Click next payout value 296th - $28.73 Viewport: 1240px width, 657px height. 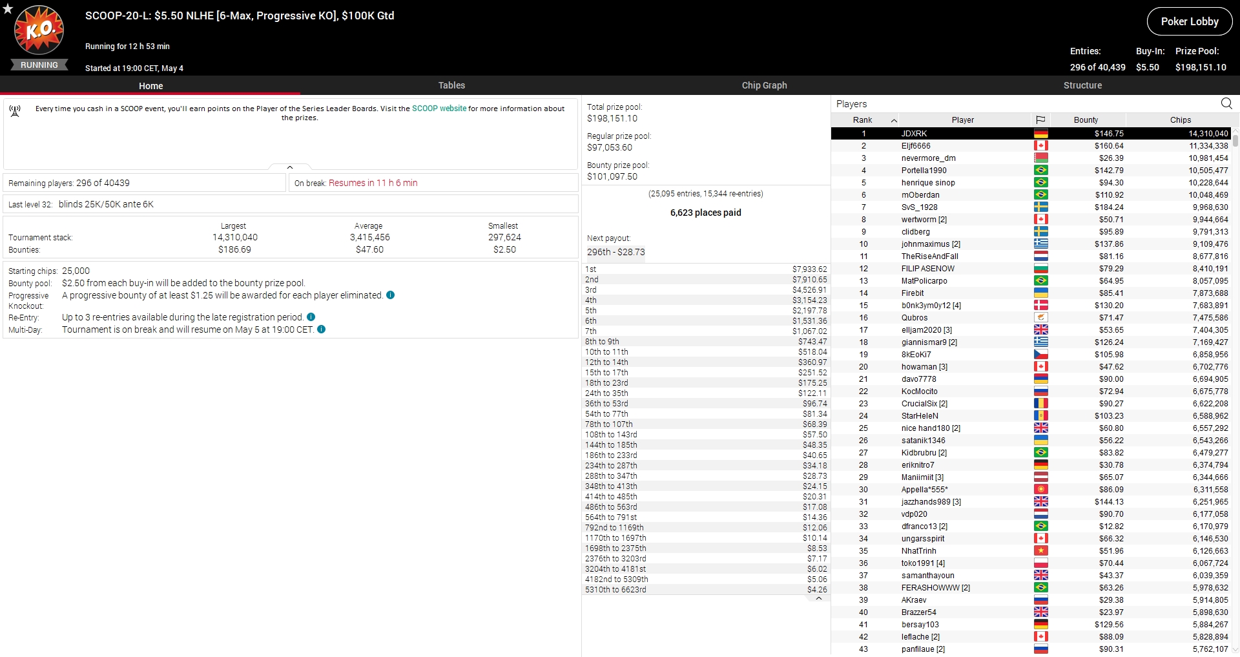tap(615, 253)
